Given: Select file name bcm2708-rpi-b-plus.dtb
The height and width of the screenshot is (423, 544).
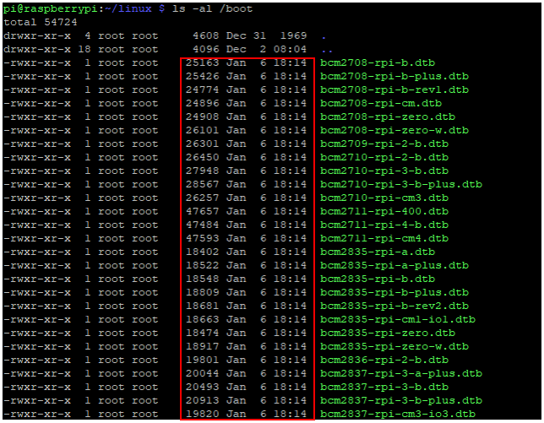Looking at the screenshot, I should pos(394,76).
